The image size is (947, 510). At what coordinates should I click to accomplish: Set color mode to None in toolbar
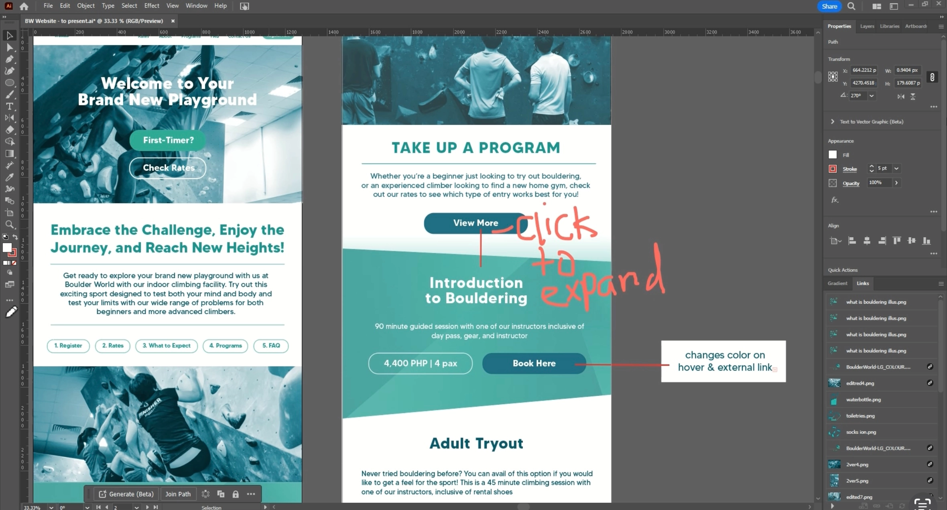(x=14, y=263)
